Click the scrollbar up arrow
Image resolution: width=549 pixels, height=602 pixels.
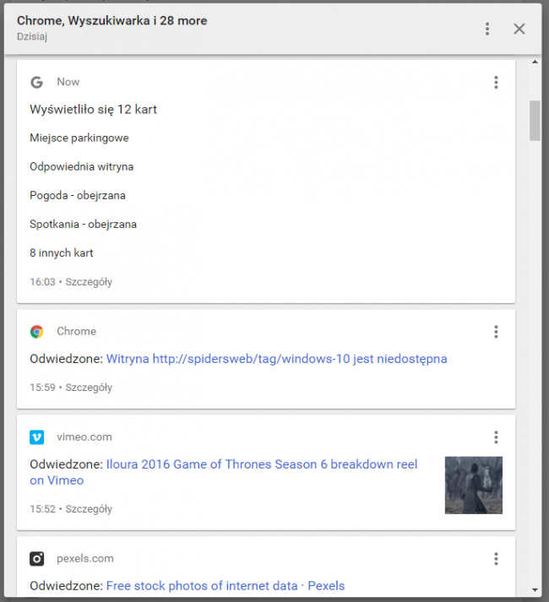(x=535, y=62)
